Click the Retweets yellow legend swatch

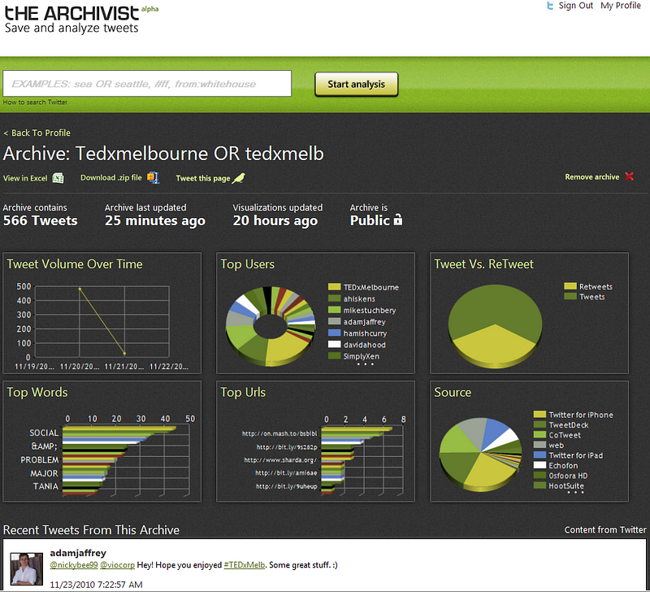point(570,286)
